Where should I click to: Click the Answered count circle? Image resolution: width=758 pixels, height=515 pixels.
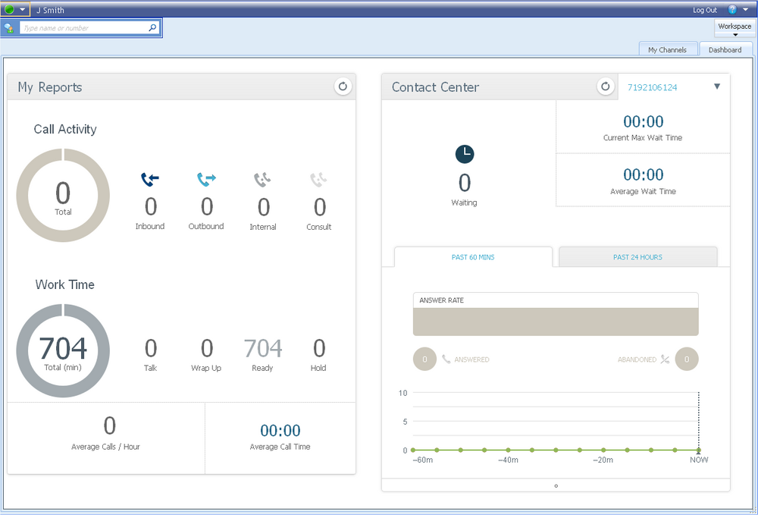[424, 360]
